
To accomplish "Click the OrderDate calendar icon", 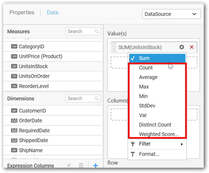I will pyautogui.click(x=14, y=121).
